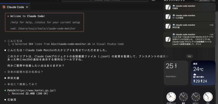This screenshot has height=104, width=218.
Task: Open the 東京 weather widget showing 24°C
Action: coord(203,73)
